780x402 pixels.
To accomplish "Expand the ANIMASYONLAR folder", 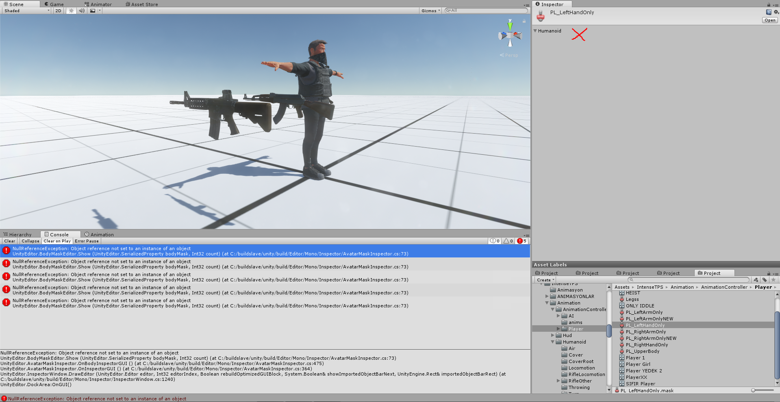I will click(547, 296).
